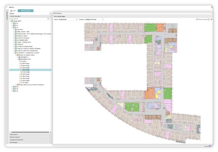Collapse the Navigation side strip

7,10
